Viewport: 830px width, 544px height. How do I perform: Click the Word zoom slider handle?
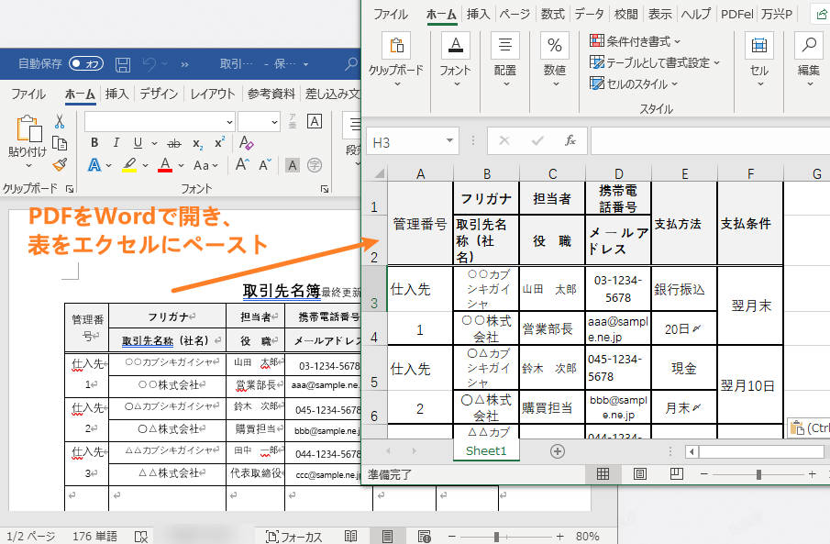coord(496,537)
